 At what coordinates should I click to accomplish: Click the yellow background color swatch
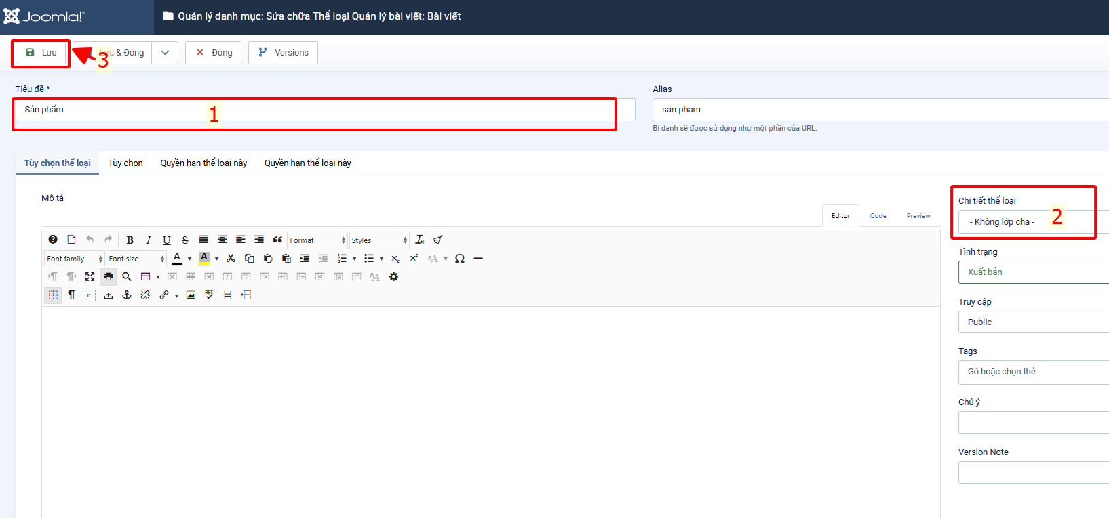(x=204, y=259)
